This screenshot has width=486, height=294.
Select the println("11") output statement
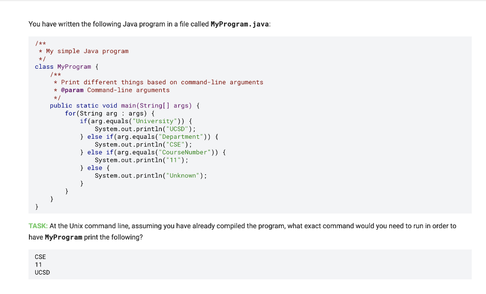pos(141,160)
